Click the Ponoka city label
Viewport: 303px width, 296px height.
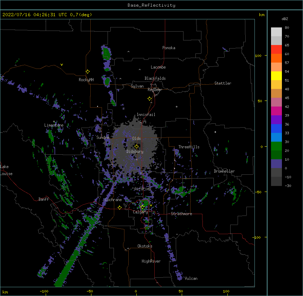point(169,48)
